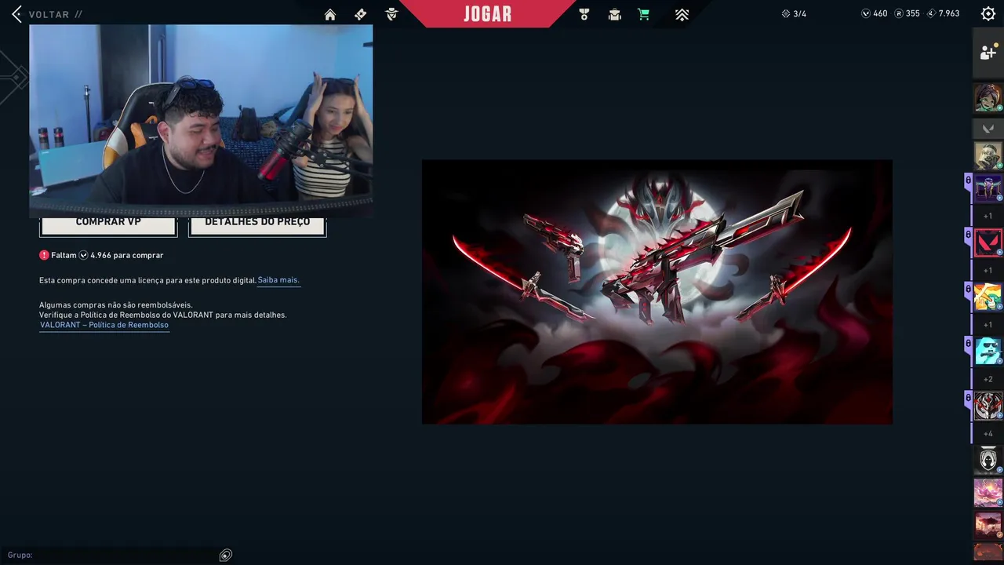Click the weapon skin bundle artwork
1004x565 pixels.
(x=657, y=292)
